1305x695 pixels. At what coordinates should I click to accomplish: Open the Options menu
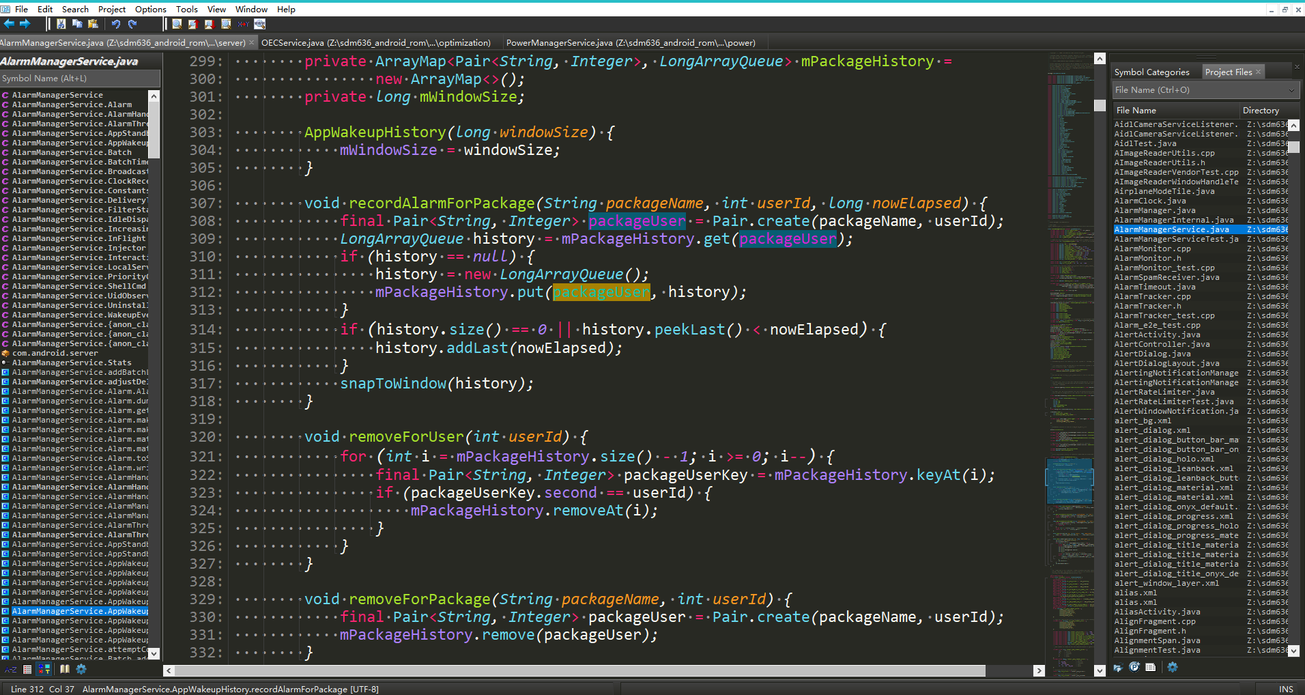(150, 9)
